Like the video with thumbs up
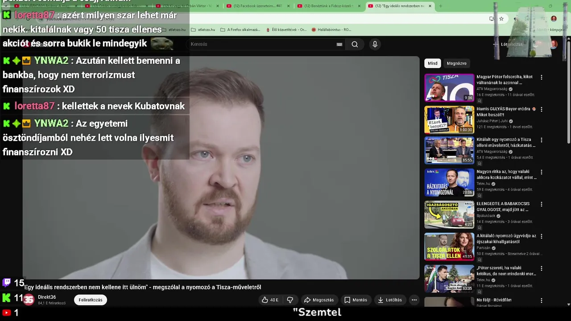 pyautogui.click(x=270, y=300)
